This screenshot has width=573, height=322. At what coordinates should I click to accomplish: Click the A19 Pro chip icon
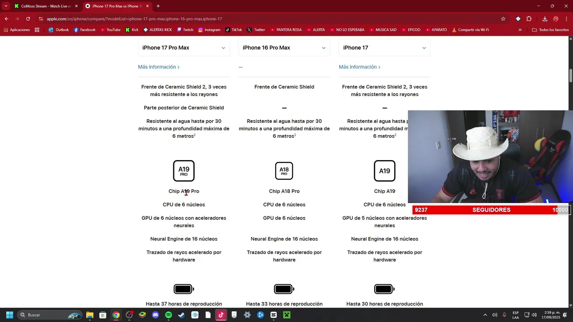(x=184, y=171)
